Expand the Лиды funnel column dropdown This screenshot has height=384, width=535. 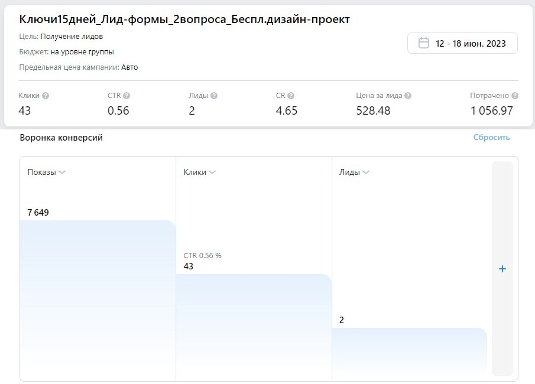pyautogui.click(x=354, y=173)
